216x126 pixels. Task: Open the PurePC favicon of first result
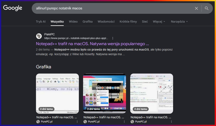pos(39,36)
